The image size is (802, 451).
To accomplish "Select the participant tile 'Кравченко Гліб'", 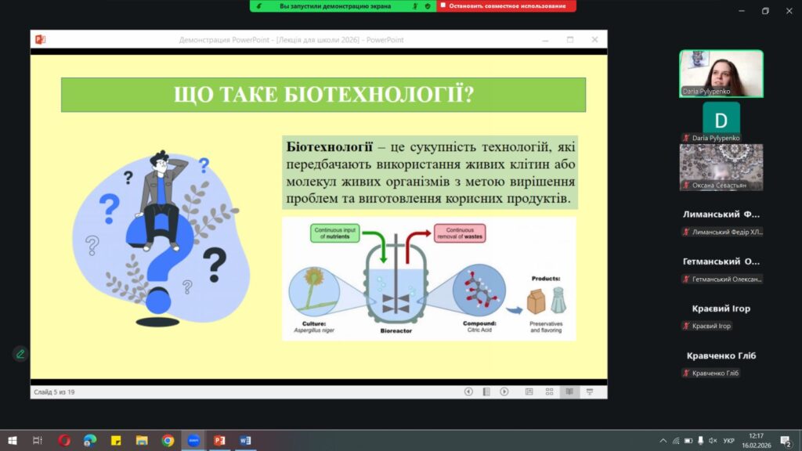I will tap(721, 363).
